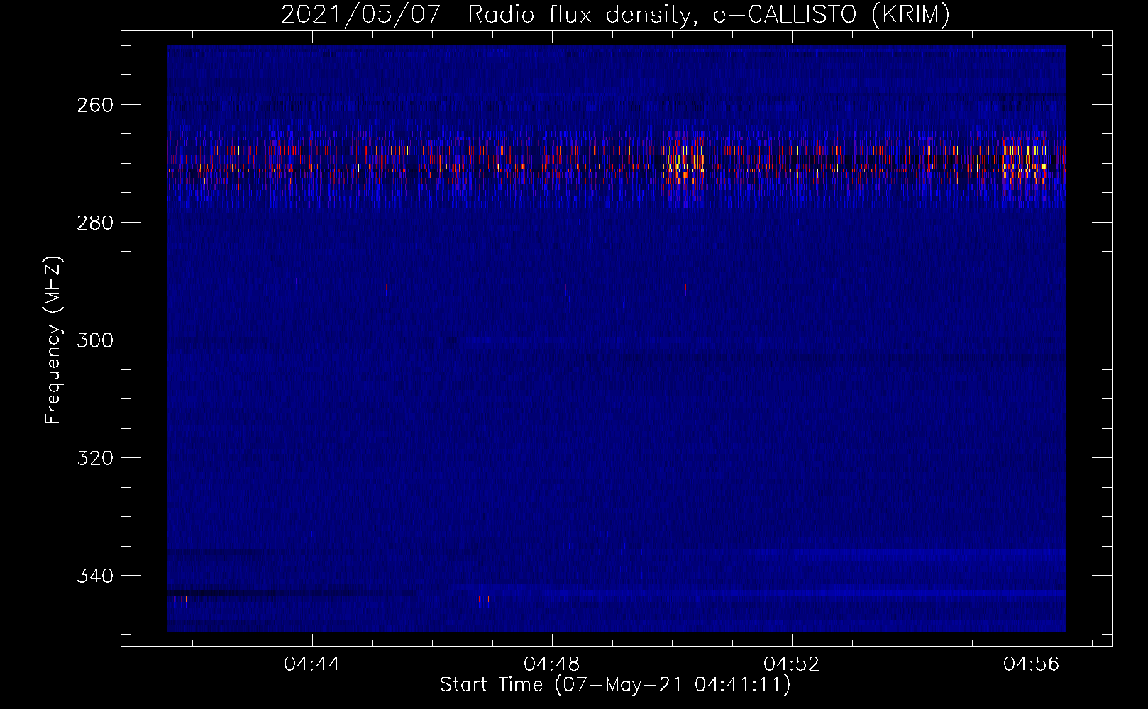This screenshot has height=709, width=1148.
Task: Click the 04:44 time tick label
Action: point(312,664)
